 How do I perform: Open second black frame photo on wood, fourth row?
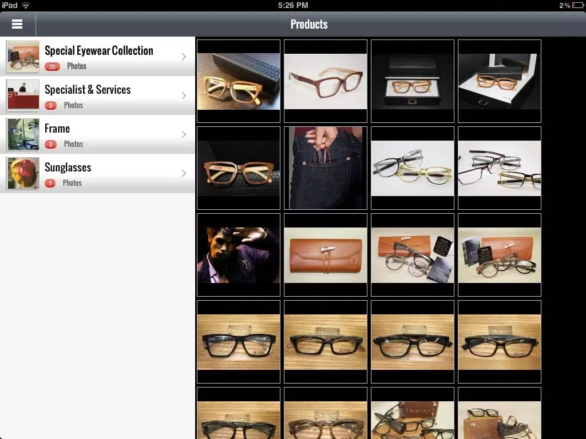point(326,342)
